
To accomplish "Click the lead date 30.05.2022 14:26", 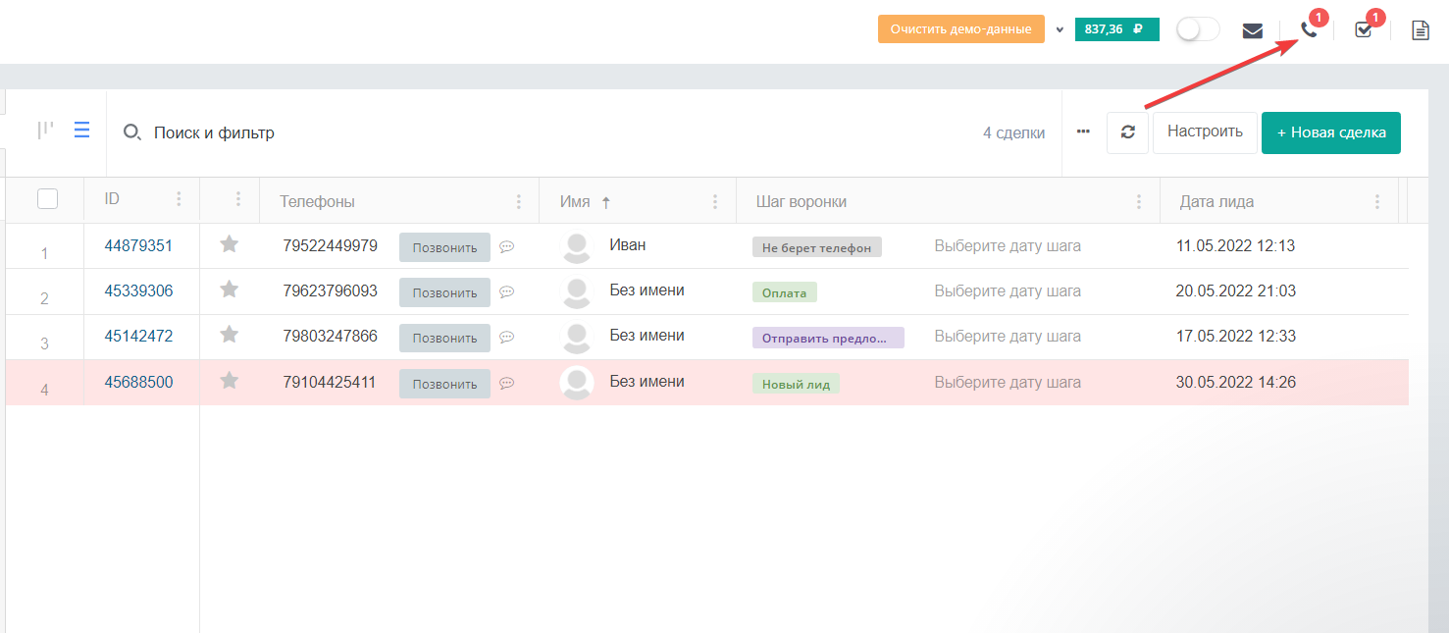I will tap(1236, 382).
